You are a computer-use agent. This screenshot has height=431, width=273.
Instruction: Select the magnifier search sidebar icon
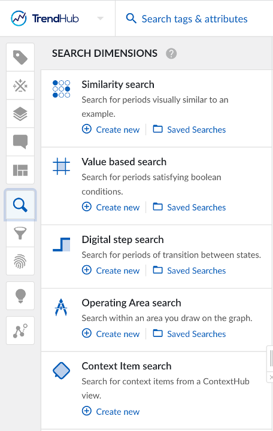[x=20, y=205]
